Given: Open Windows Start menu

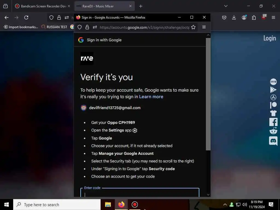Looking at the screenshot, I should (7, 205).
